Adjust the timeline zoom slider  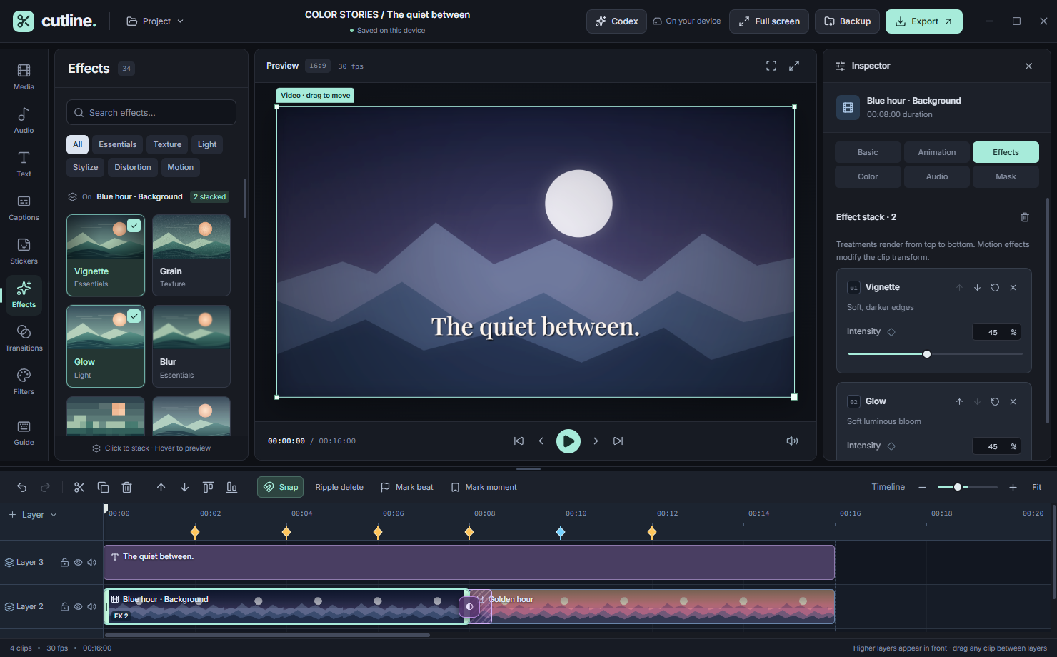(968, 487)
